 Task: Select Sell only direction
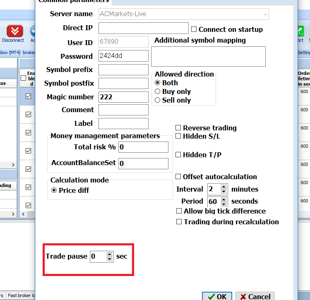point(157,100)
